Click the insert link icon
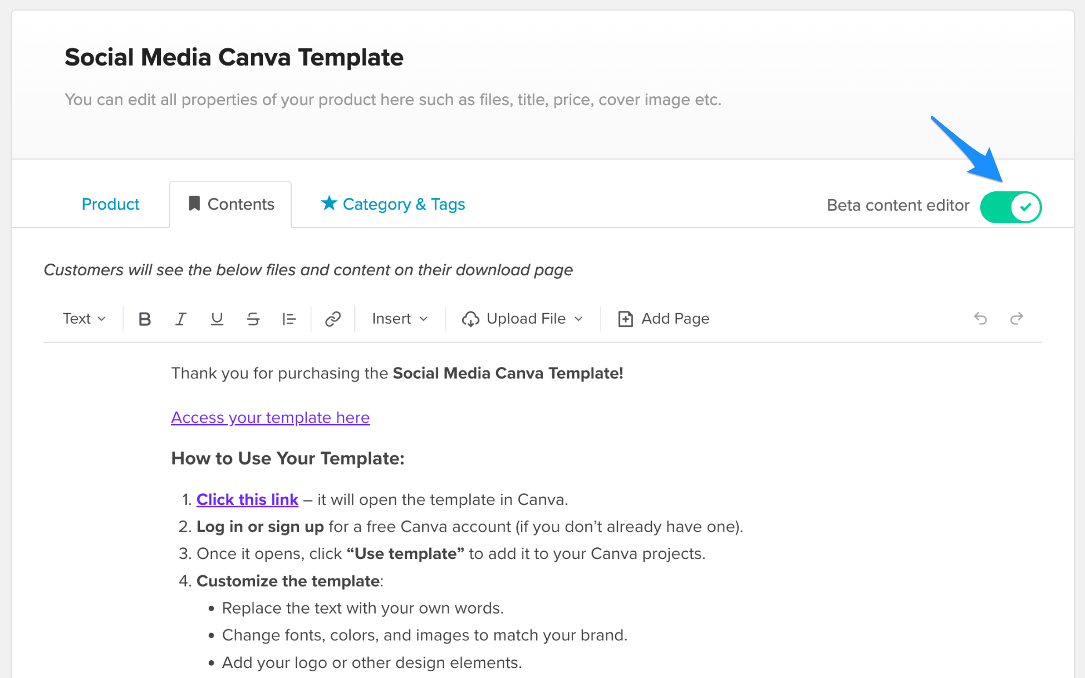1085x678 pixels. (x=332, y=319)
